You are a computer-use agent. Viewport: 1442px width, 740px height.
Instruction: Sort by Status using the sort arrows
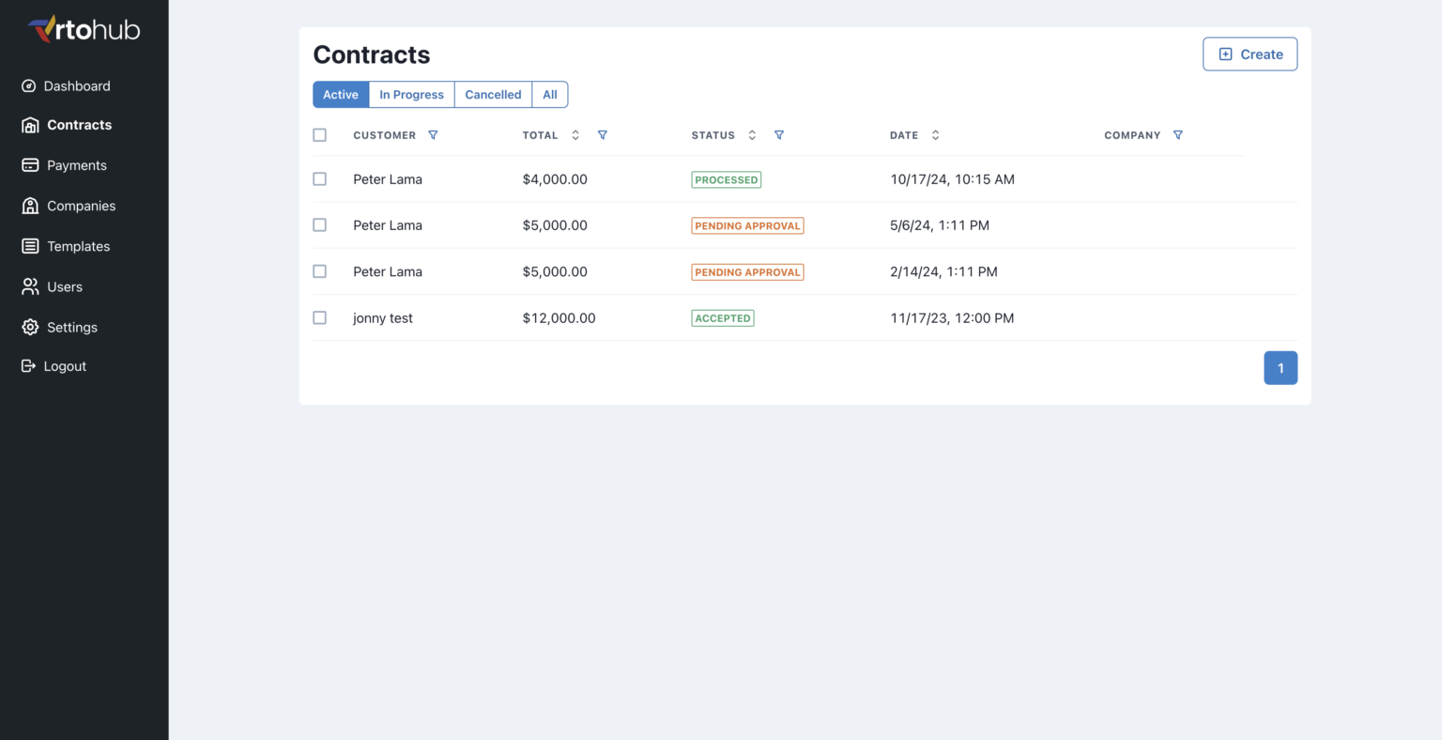pos(752,135)
